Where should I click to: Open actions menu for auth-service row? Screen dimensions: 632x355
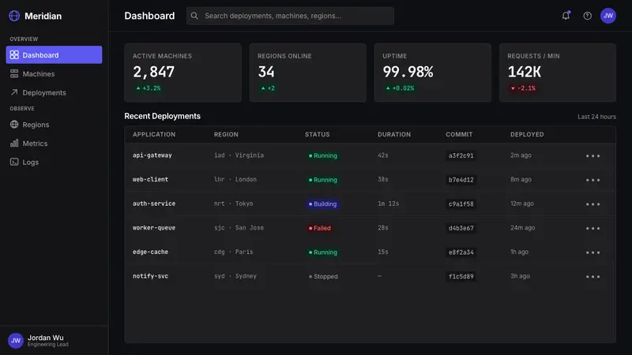pos(592,204)
